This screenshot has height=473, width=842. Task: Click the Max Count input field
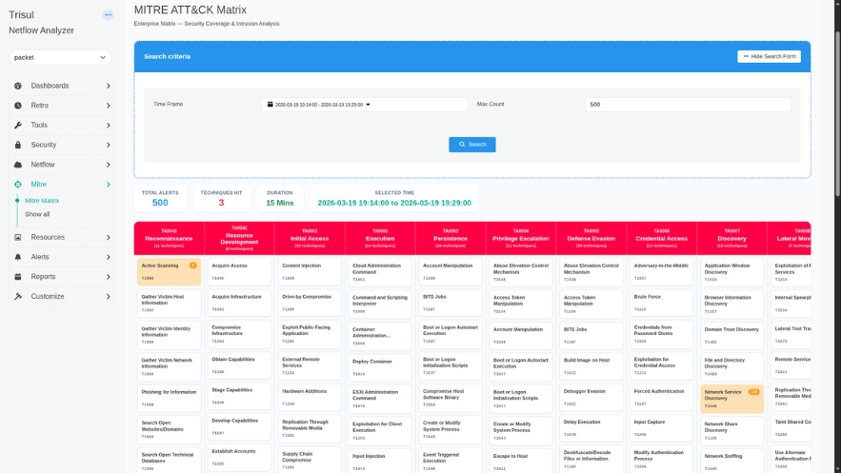(x=687, y=105)
